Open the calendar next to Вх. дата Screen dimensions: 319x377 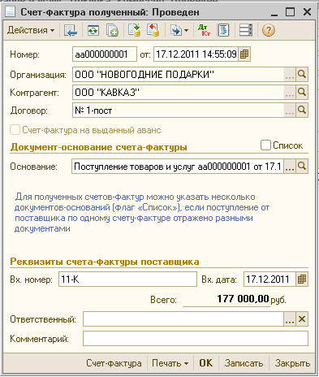coord(302,279)
